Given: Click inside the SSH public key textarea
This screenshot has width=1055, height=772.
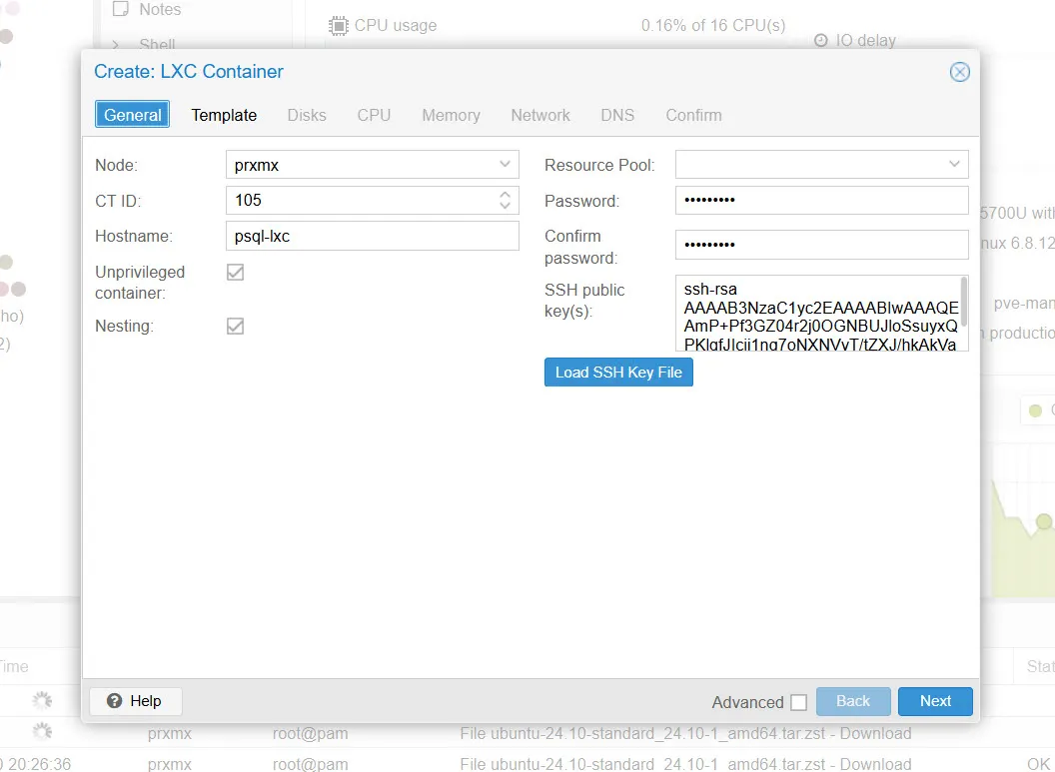Looking at the screenshot, I should click(817, 314).
